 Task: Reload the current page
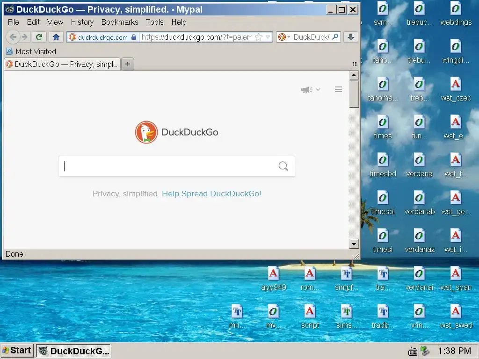point(39,37)
